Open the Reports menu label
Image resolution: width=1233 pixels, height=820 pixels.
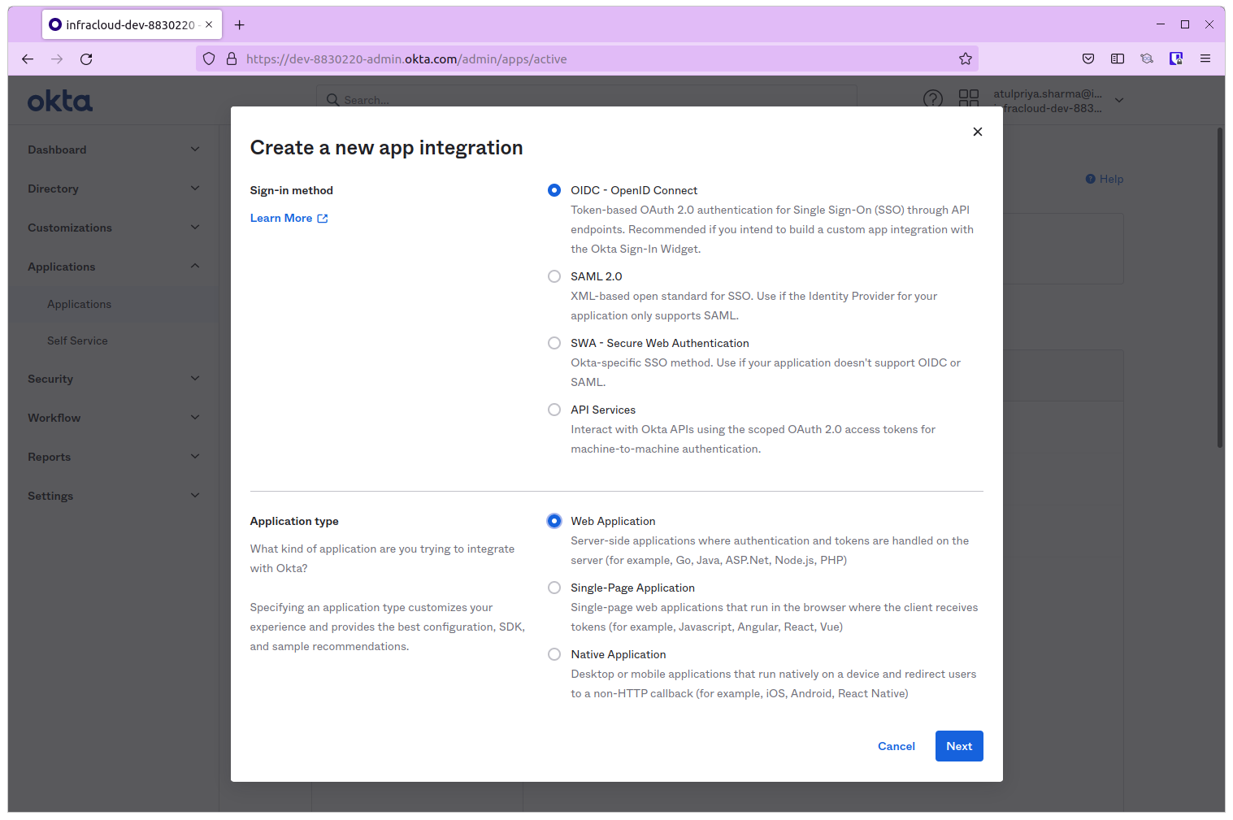49,457
